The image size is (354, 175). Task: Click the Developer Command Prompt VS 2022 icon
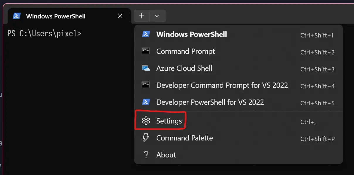click(146, 85)
